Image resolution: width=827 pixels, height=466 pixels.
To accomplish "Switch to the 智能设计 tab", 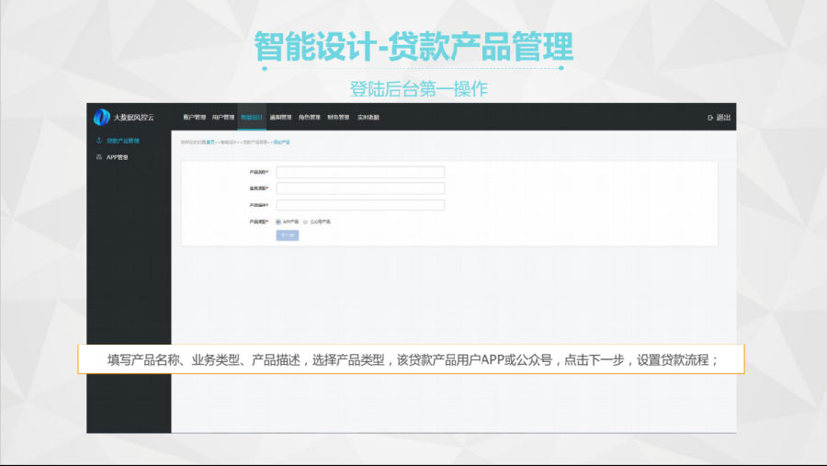I will pyautogui.click(x=252, y=118).
